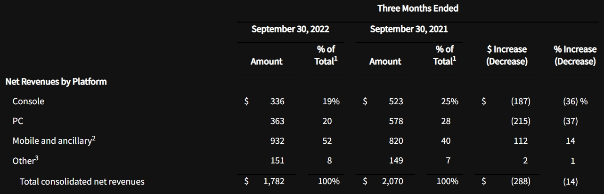The height and width of the screenshot is (194, 604).
Task: Click the Net Revenues by Platform heading
Action: pos(56,82)
